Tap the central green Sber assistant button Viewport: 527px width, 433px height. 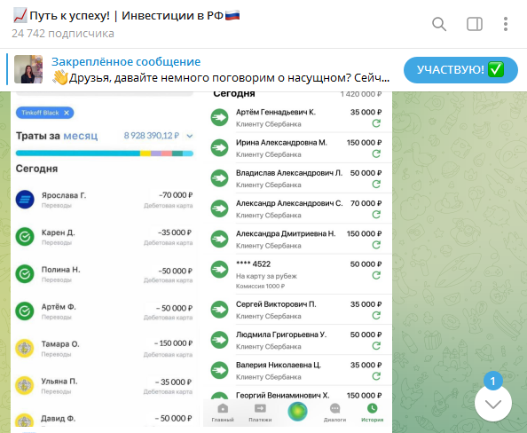point(297,412)
